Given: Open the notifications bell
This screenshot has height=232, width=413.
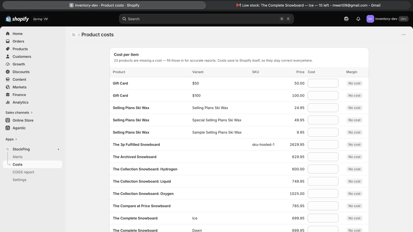Looking at the screenshot, I should pyautogui.click(x=358, y=19).
